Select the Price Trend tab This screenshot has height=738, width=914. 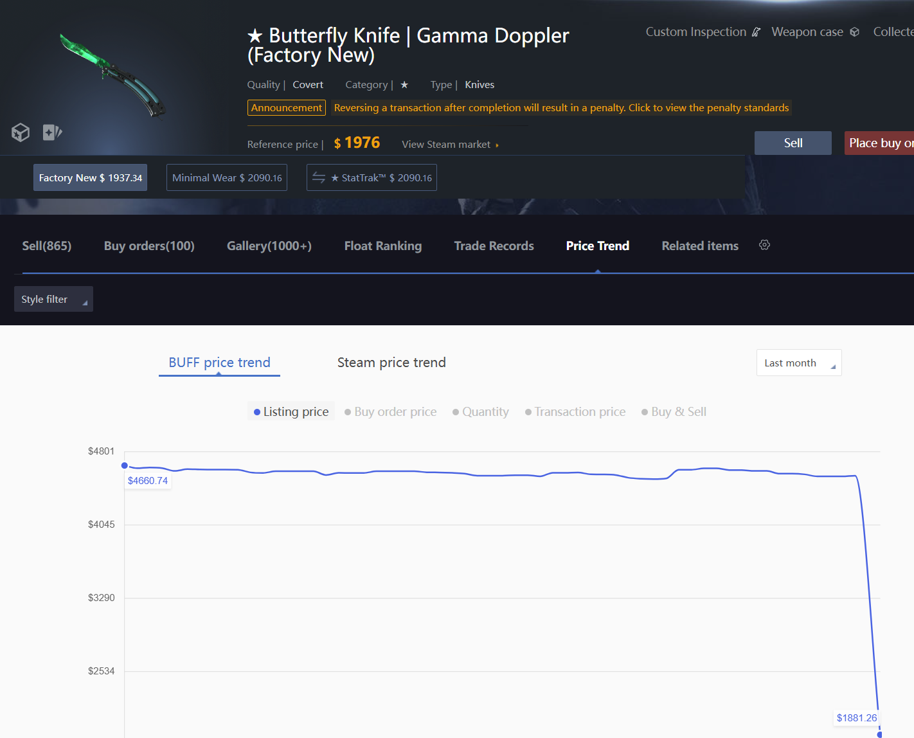click(598, 246)
